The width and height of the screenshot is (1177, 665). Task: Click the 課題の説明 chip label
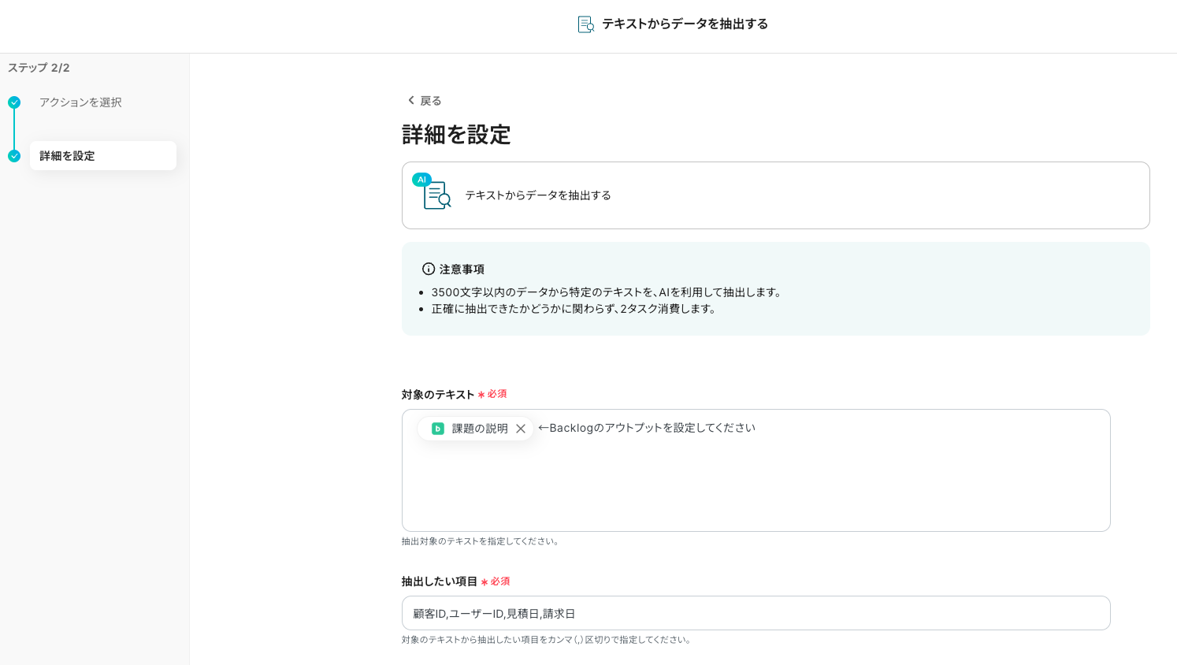pos(480,429)
